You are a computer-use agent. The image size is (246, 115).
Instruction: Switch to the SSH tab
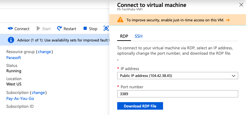[x=139, y=36]
